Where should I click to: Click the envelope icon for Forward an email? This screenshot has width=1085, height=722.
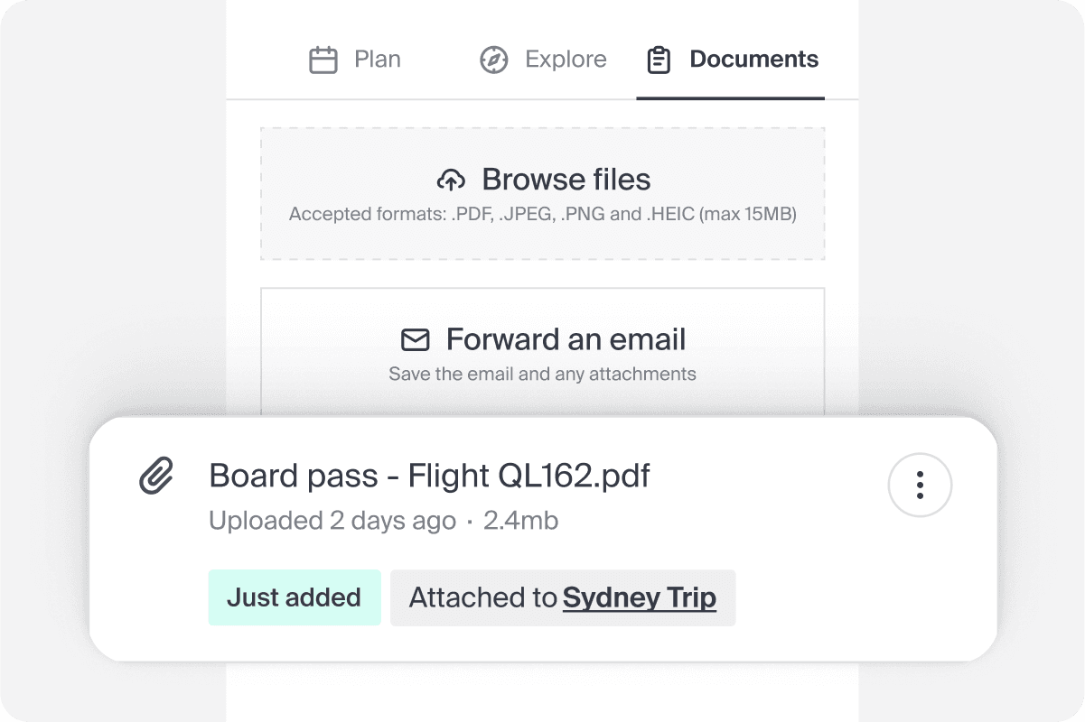416,340
